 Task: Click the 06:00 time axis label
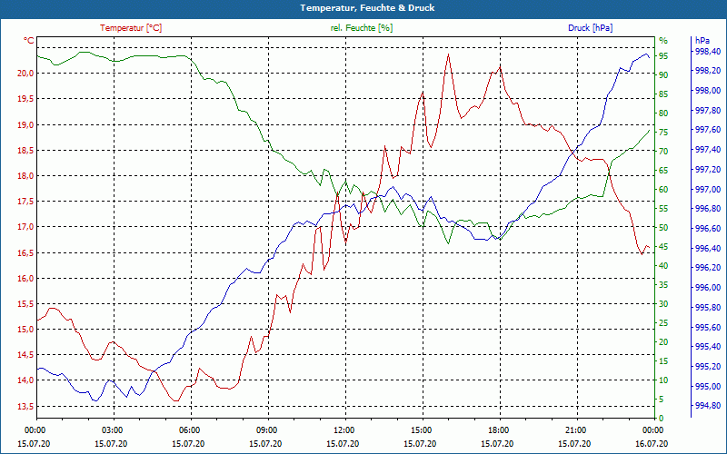click(189, 429)
